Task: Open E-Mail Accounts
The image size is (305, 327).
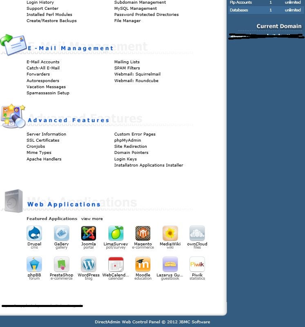Action: (x=43, y=62)
